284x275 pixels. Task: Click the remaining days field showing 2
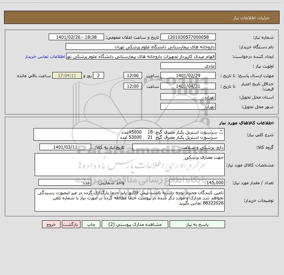pos(98,76)
